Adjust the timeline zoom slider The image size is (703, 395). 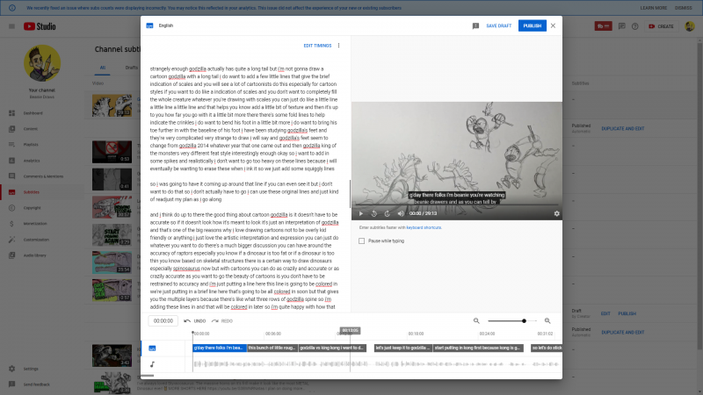(x=524, y=321)
